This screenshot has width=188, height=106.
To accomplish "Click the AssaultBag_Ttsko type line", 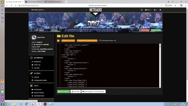I will coord(76,80).
